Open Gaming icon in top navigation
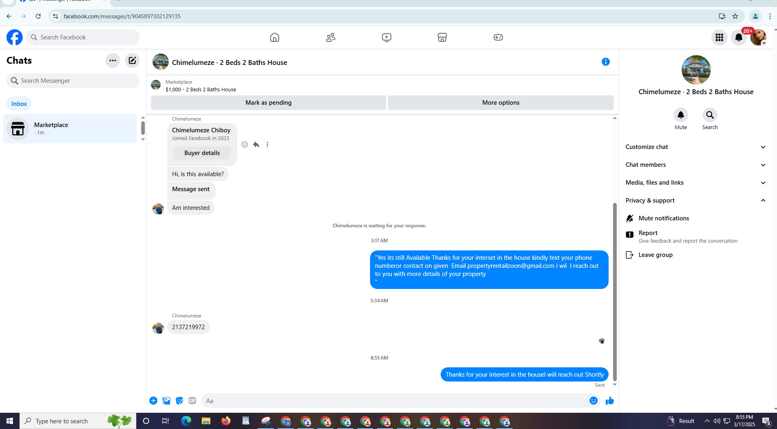This screenshot has height=429, width=777. click(x=498, y=37)
